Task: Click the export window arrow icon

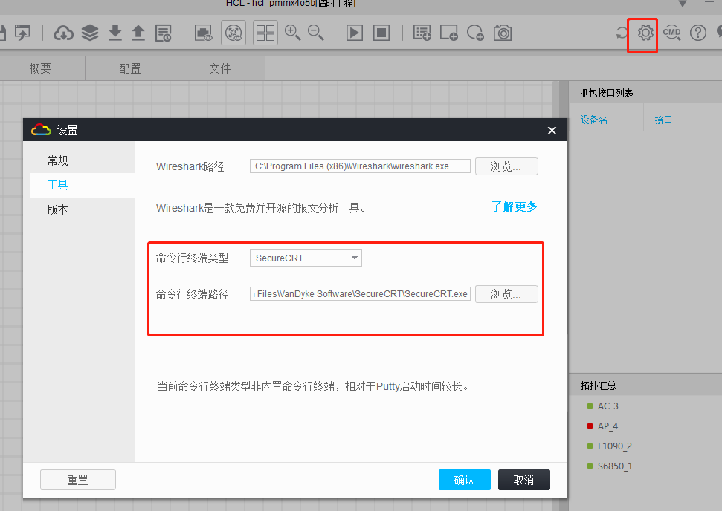Action: coord(22,33)
